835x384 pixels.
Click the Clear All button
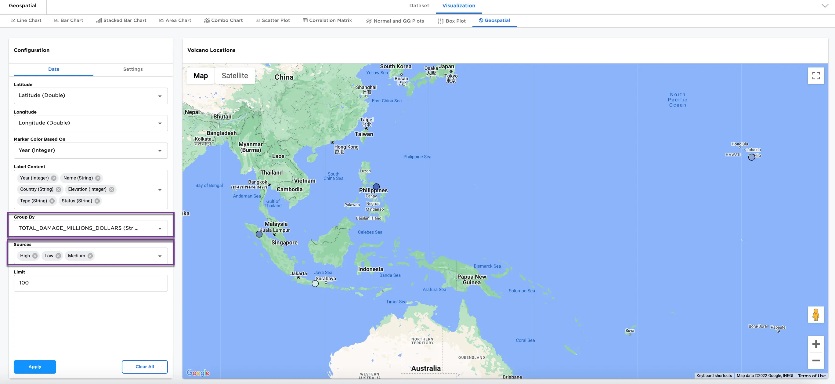tap(145, 367)
